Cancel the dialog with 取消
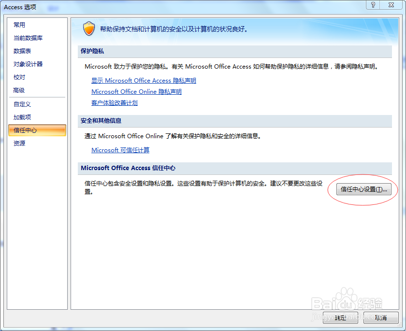This screenshot has width=406, height=331. click(381, 317)
